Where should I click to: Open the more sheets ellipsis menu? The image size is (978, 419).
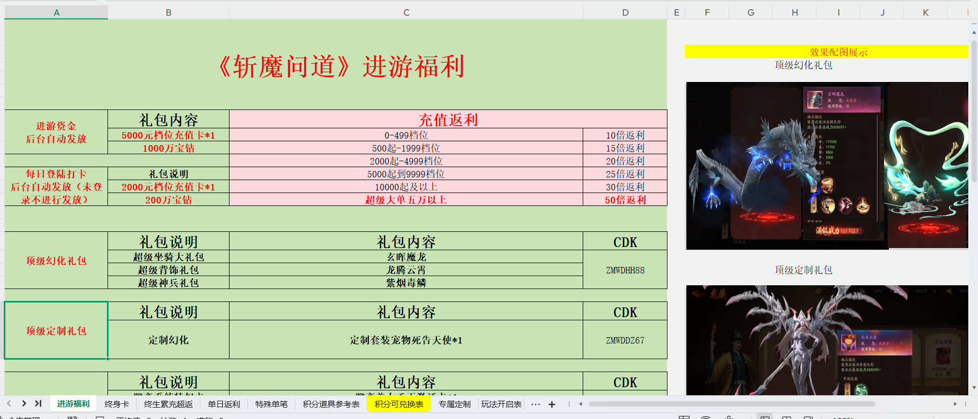pos(535,404)
